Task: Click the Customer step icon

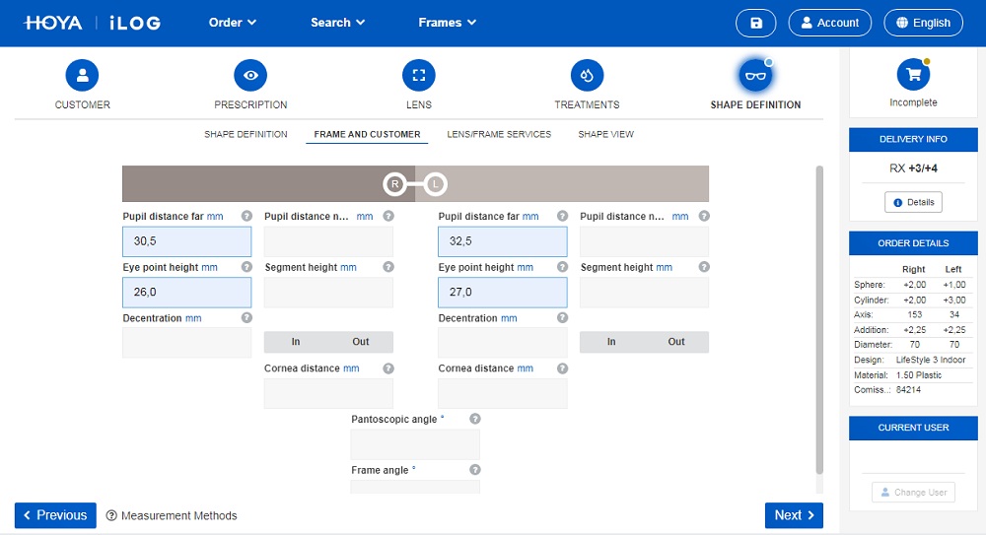Action: coord(82,75)
